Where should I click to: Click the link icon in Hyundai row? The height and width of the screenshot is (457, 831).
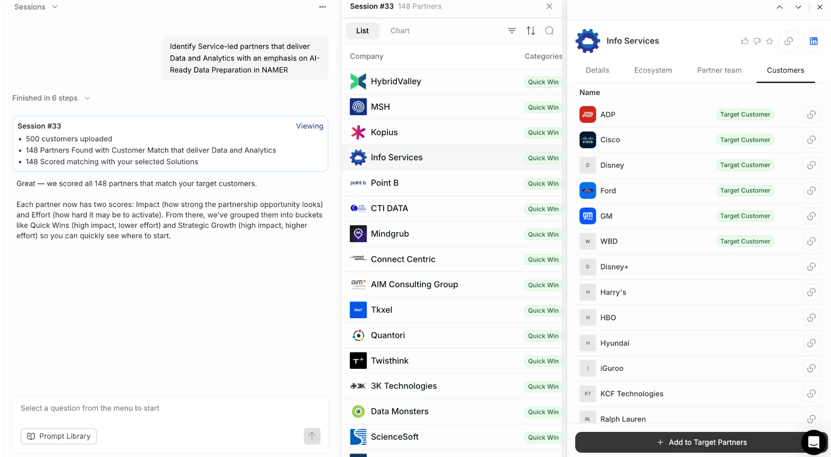point(812,343)
